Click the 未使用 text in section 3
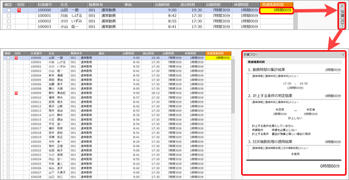 295,154
